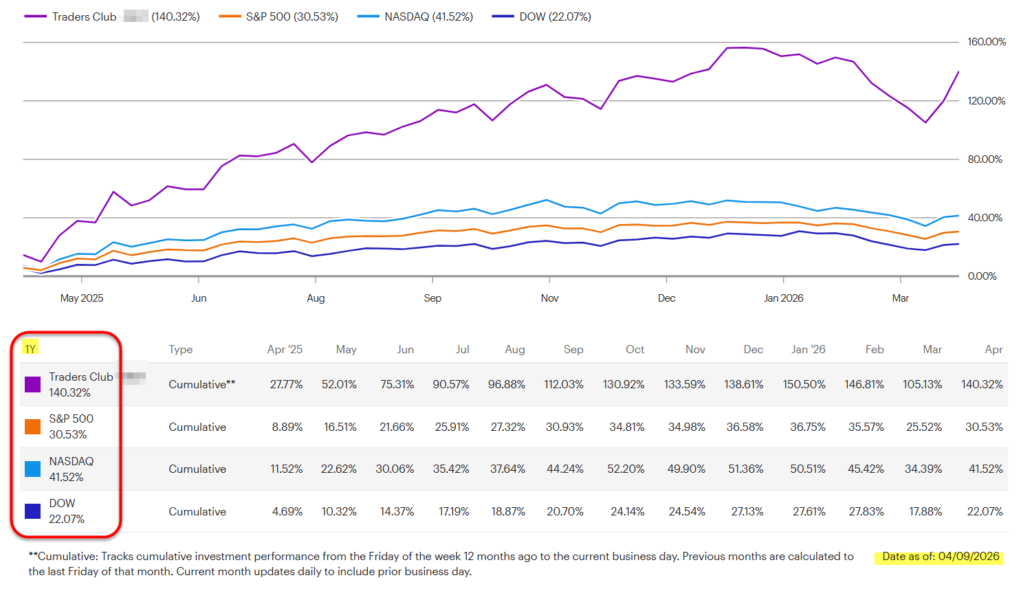1021x591 pixels.
Task: Click the Type column header
Action: [x=181, y=349]
